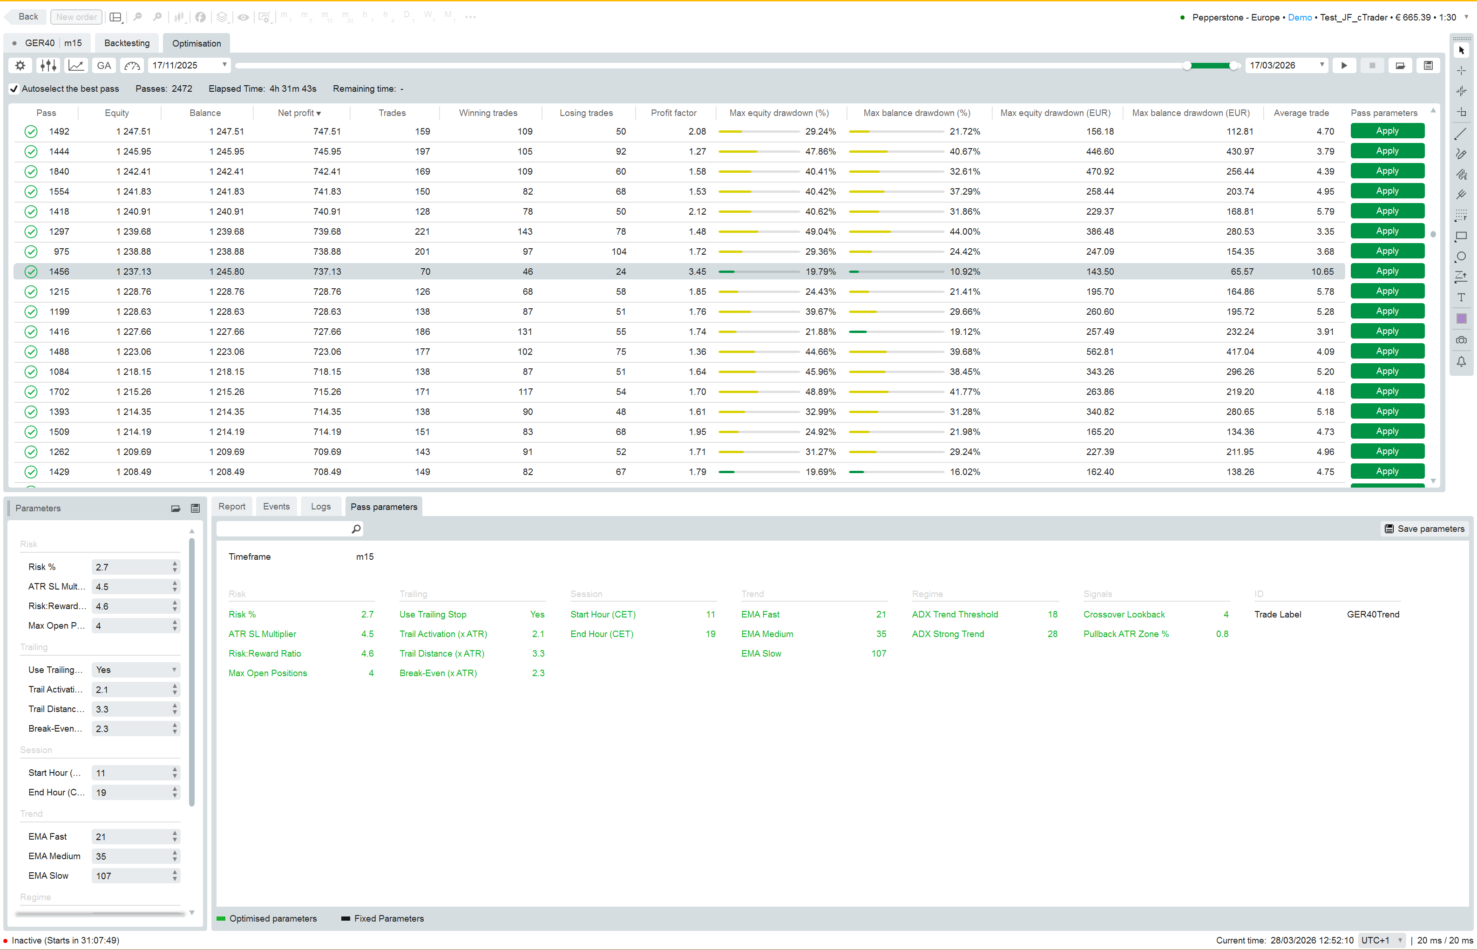1477x950 pixels.
Task: Switch to the Backtesting tab
Action: pos(127,43)
